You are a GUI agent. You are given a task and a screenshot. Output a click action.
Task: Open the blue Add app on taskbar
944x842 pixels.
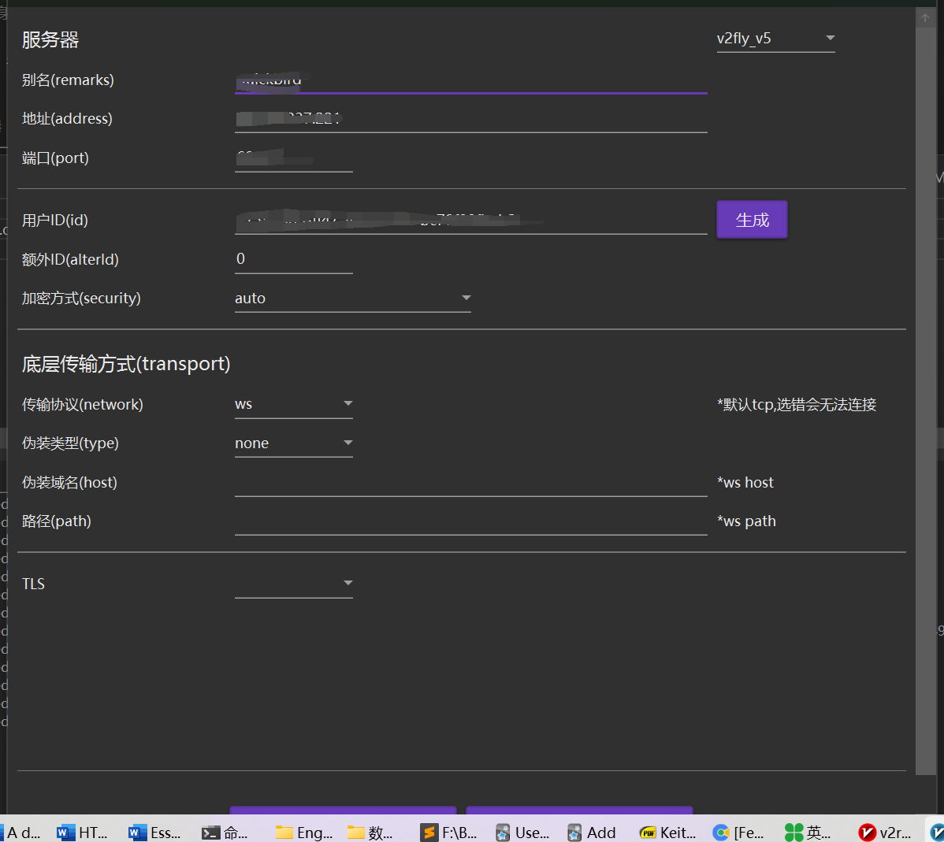click(x=591, y=832)
